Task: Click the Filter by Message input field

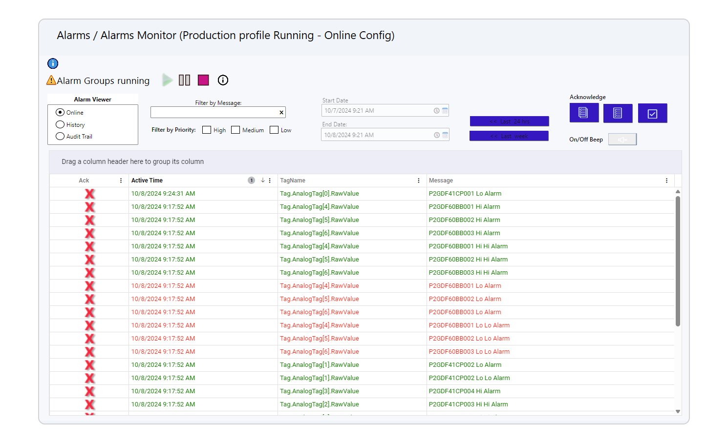Action: (214, 112)
